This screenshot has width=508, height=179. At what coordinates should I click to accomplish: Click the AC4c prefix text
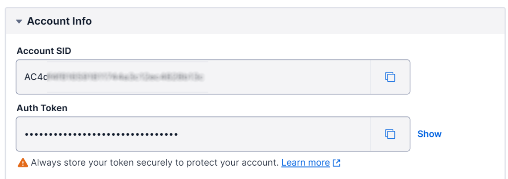point(36,77)
